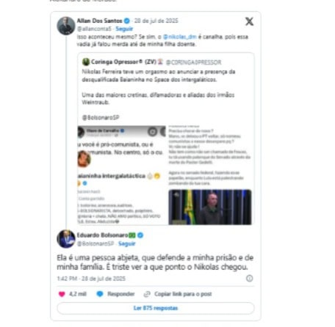Click the copy link chain icon
Viewport: 335px width, 327px height.
(147, 294)
